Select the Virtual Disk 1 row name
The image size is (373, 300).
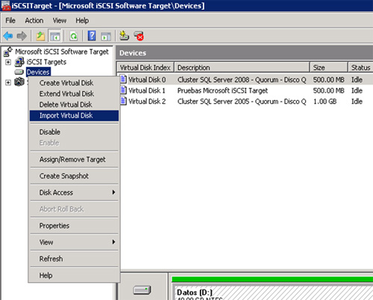point(147,90)
